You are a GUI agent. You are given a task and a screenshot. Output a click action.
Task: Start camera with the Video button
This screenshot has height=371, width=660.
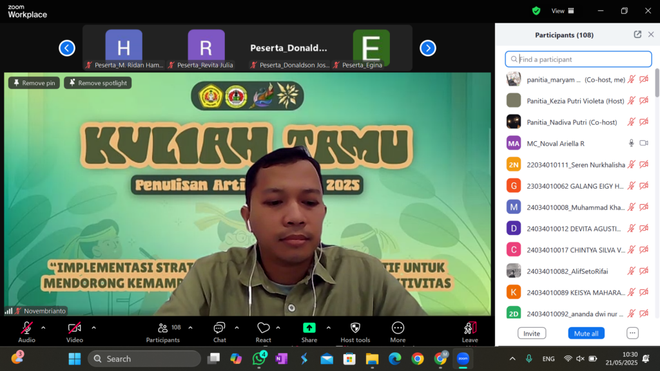pyautogui.click(x=75, y=328)
